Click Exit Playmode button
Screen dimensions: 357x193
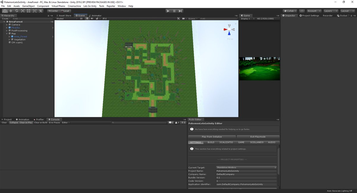[x=258, y=137]
